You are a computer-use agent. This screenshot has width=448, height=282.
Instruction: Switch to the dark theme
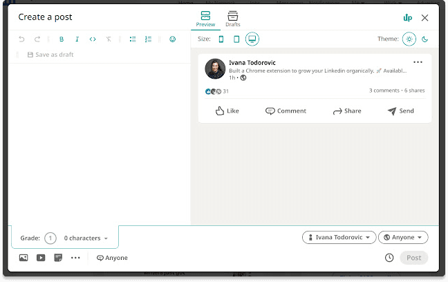click(425, 39)
